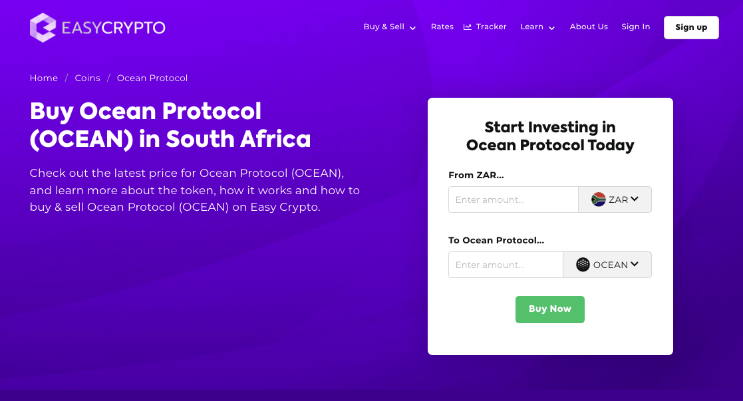743x401 pixels.
Task: Click the Home breadcrumb link
Action: 44,78
